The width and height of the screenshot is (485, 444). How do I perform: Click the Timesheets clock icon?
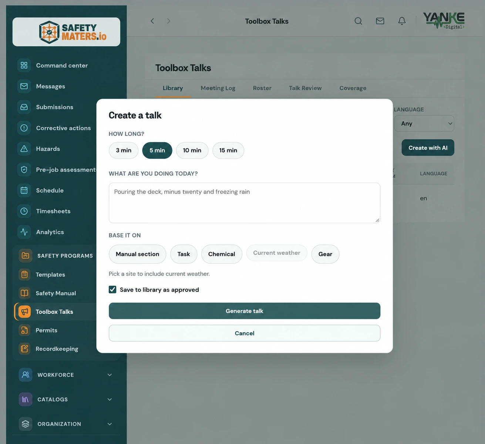click(x=24, y=211)
